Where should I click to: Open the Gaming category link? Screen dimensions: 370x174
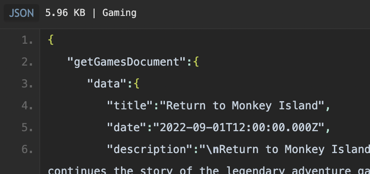point(119,13)
